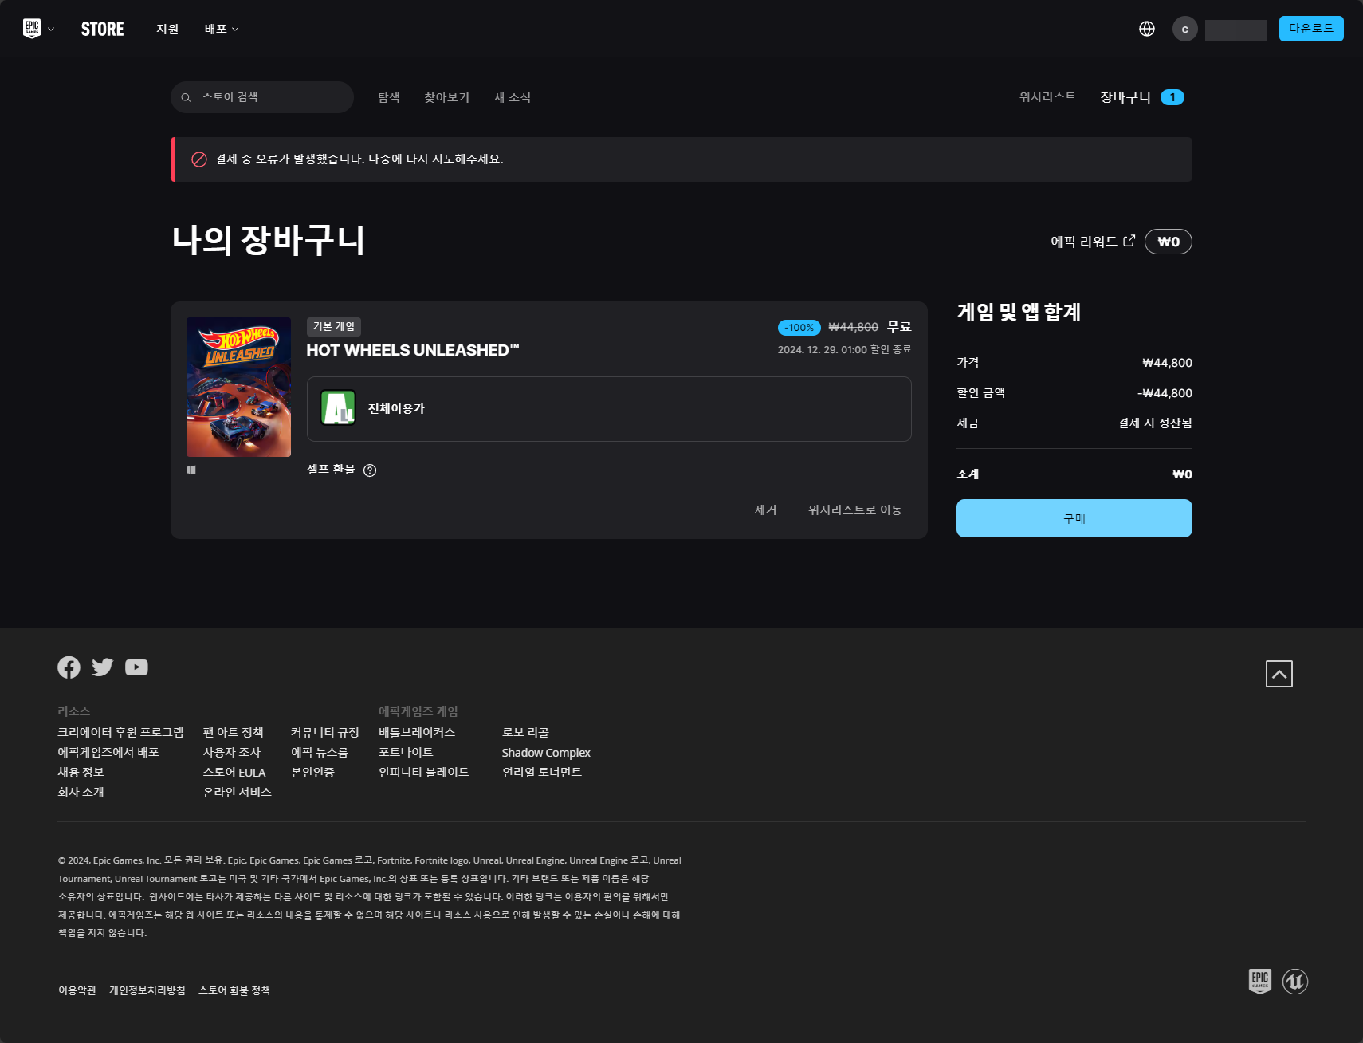
Task: Click the Epic Games logo in the header
Action: (x=32, y=29)
